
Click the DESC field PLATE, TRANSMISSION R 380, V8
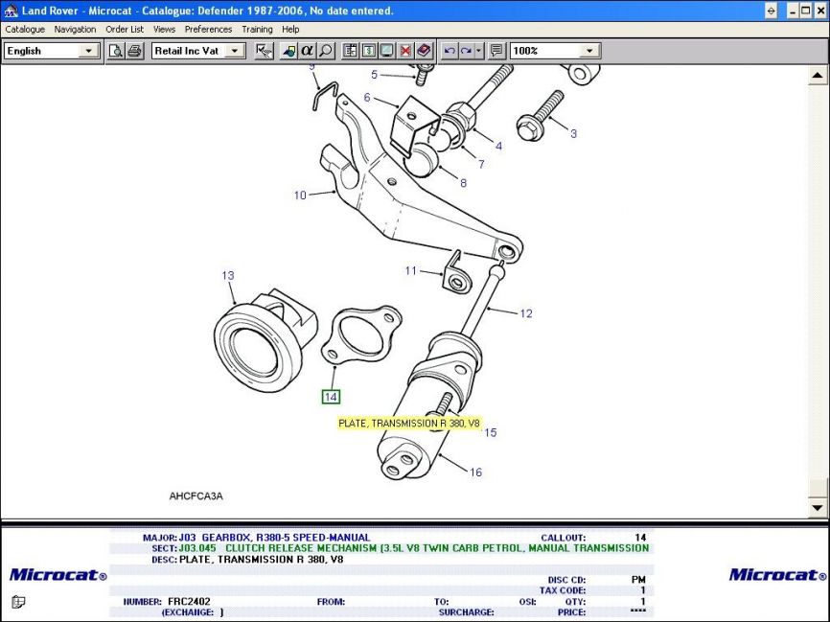pos(261,560)
